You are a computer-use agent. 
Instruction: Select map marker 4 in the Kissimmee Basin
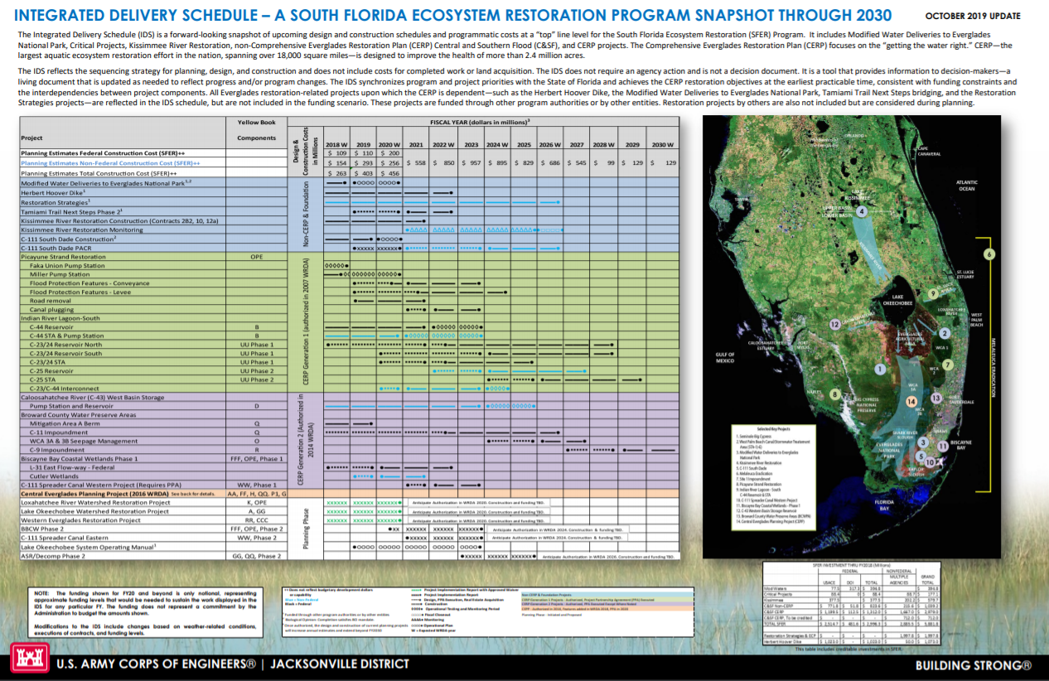pos(861,210)
